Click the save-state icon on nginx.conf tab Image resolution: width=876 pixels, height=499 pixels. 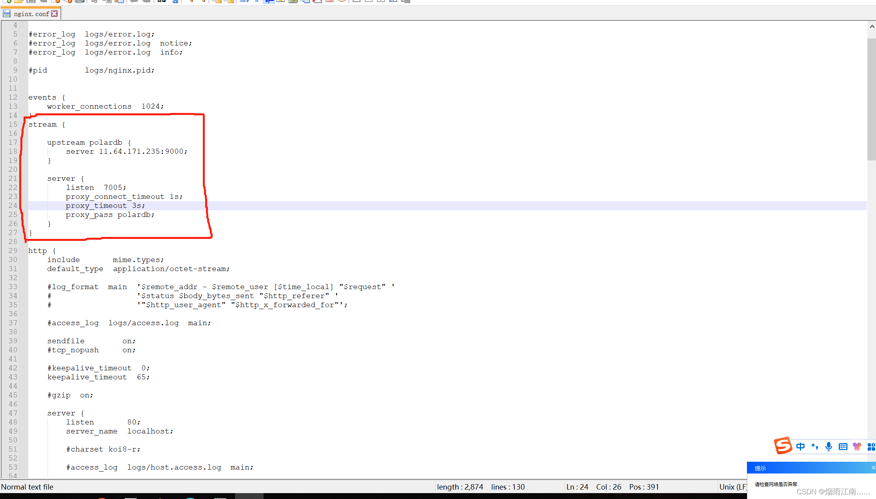(x=7, y=14)
